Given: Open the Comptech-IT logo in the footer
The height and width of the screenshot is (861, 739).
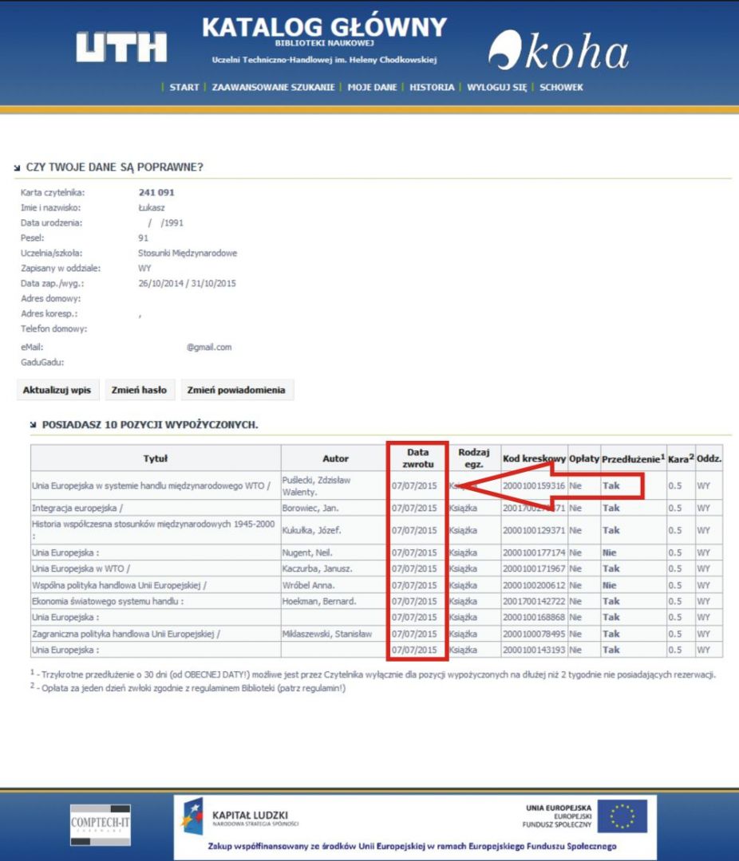Looking at the screenshot, I should [x=101, y=824].
